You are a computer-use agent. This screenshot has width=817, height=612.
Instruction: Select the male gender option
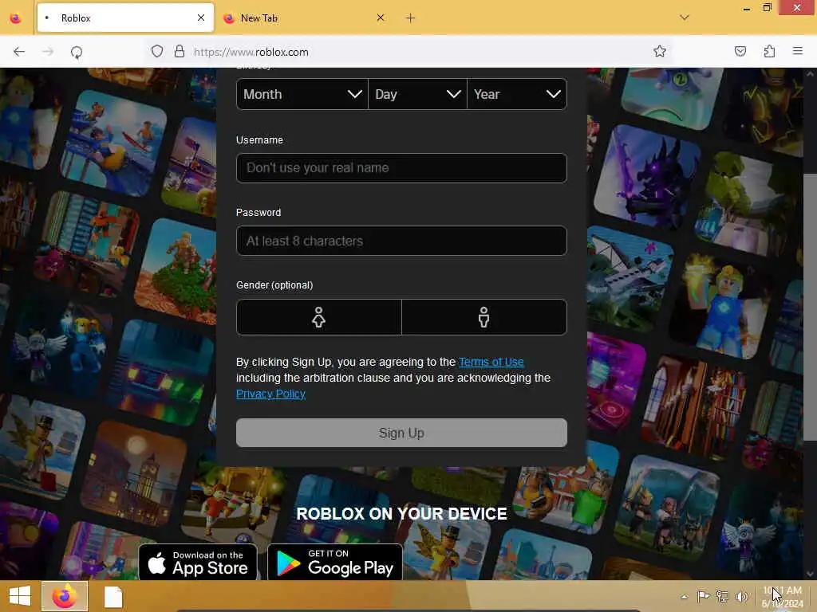484,317
